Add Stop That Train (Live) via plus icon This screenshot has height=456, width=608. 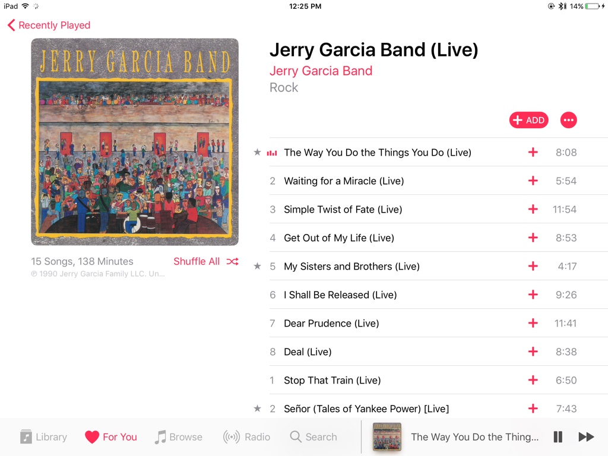coord(533,380)
